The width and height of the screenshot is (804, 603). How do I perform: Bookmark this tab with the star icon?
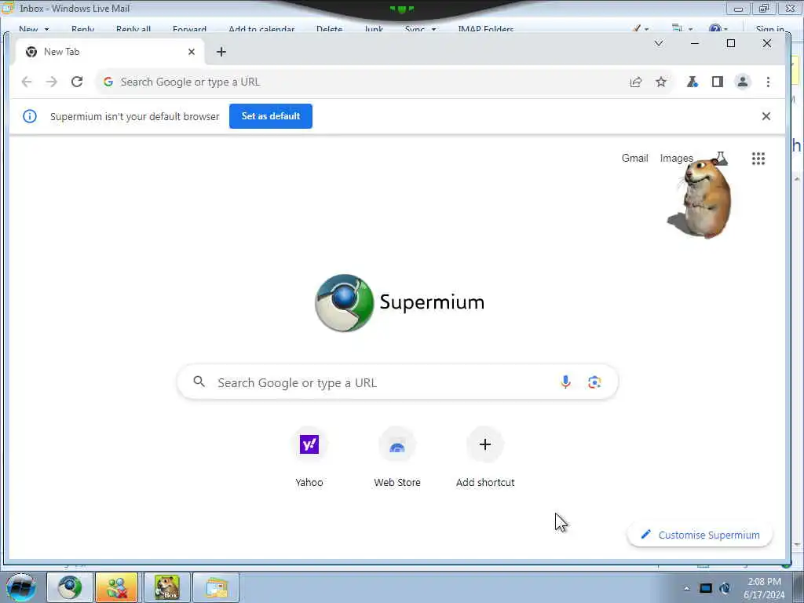tap(661, 82)
